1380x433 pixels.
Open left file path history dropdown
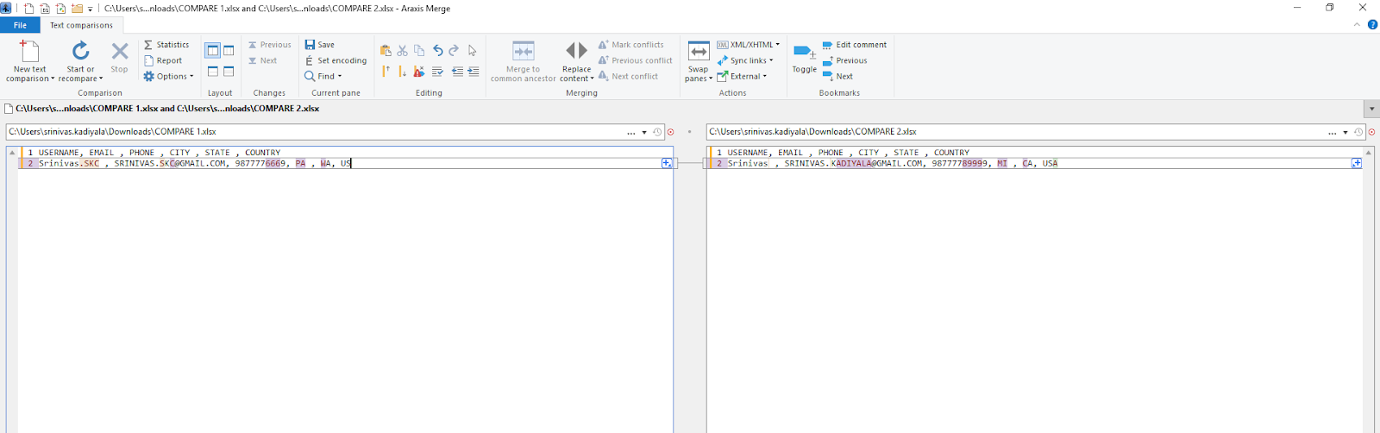(644, 133)
